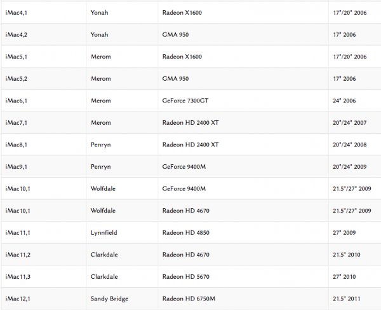Select the iMac12,1 model identifier

(17, 299)
